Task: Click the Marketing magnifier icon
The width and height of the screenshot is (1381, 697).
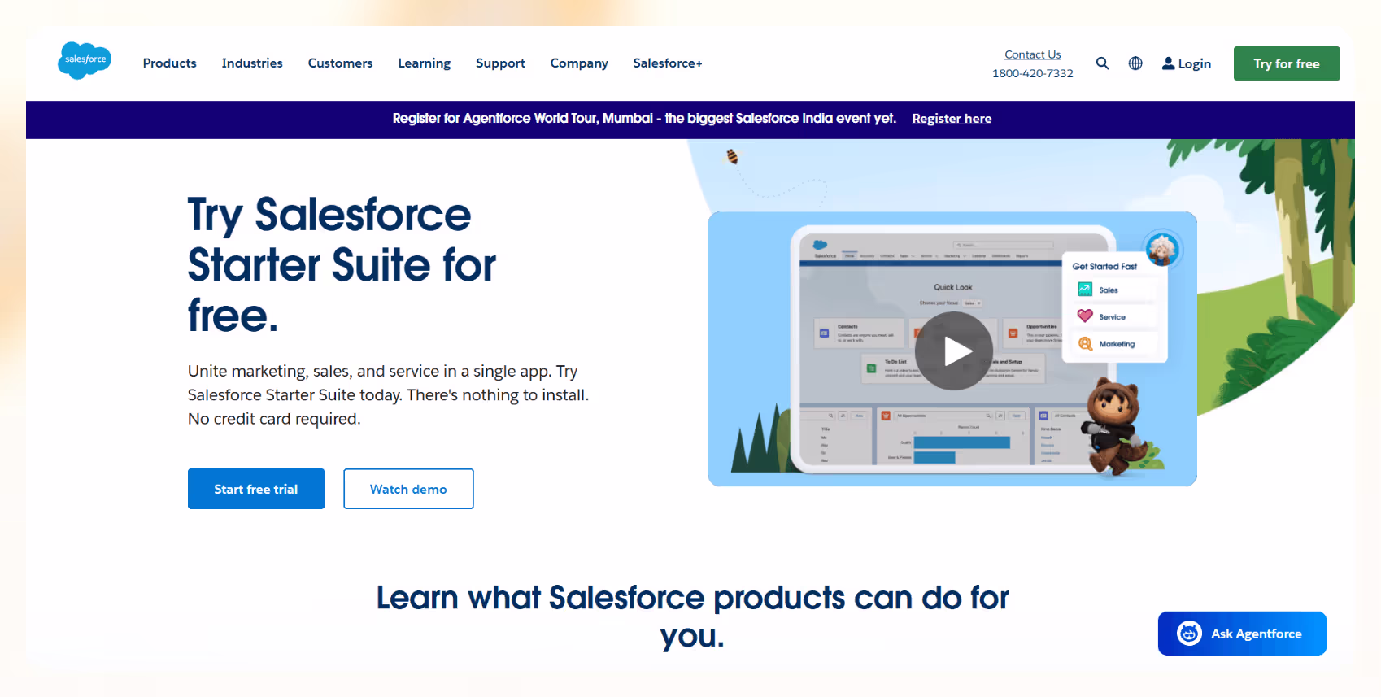Action: point(1085,344)
